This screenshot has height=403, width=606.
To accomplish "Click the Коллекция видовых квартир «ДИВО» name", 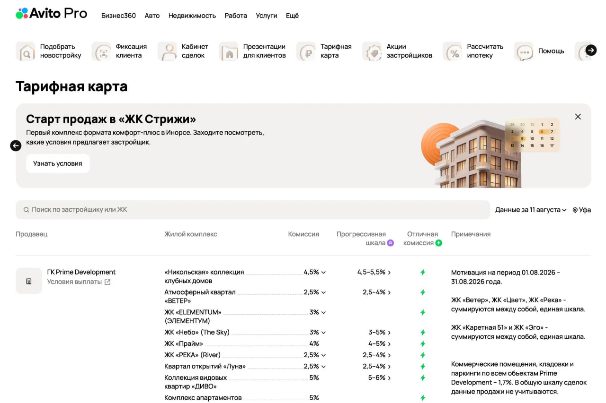I will tap(196, 382).
